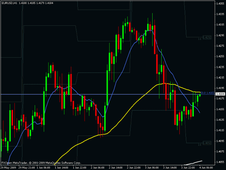Select the 1.4195 price axis label
The image size is (226, 170).
220,88
